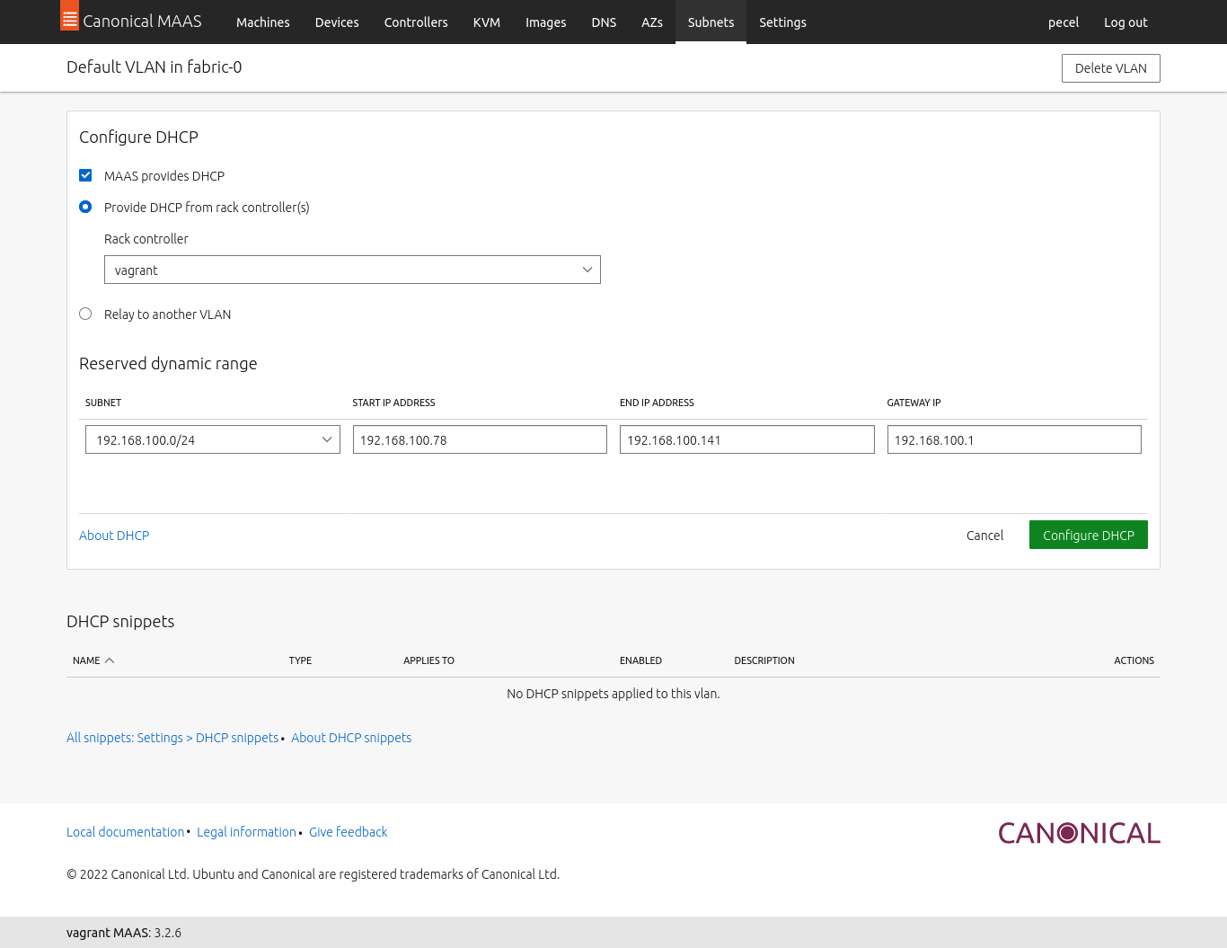
Task: Select Relay to another VLAN option
Action: 85,314
